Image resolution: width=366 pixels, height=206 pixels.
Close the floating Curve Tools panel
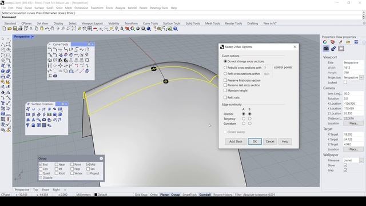(x=93, y=44)
